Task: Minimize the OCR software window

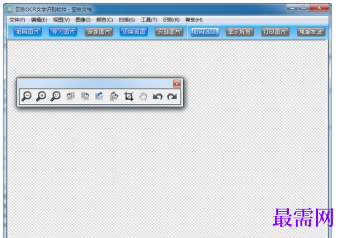Action: (292, 8)
